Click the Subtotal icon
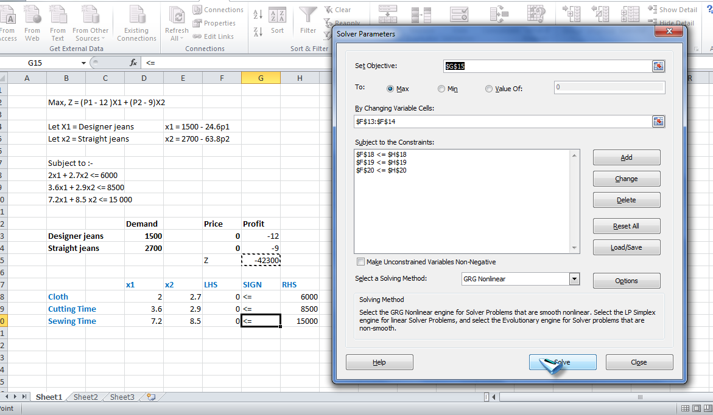This screenshot has height=415, width=713. pos(630,15)
